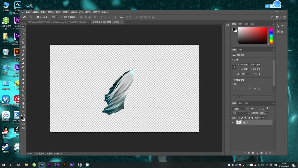Viewport: 298px width, 168px height.
Task: Click the more options ellipsis in options bar
Action: 121,17
